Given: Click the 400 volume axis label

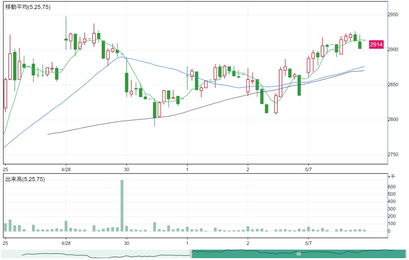Looking at the screenshot, I should [x=392, y=201].
